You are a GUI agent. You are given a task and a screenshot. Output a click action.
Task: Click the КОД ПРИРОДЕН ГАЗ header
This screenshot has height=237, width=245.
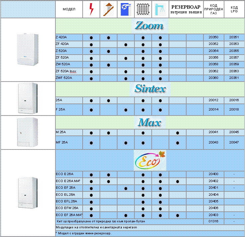tap(213, 9)
